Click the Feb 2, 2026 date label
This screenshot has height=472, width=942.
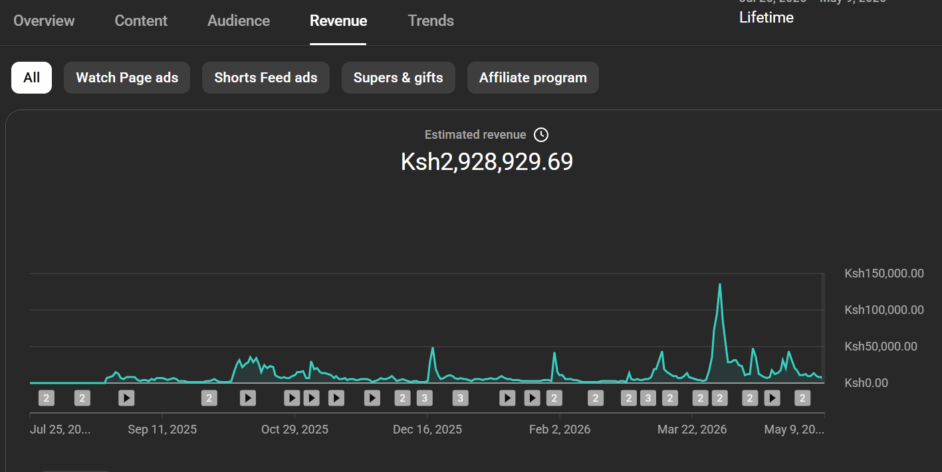point(560,430)
